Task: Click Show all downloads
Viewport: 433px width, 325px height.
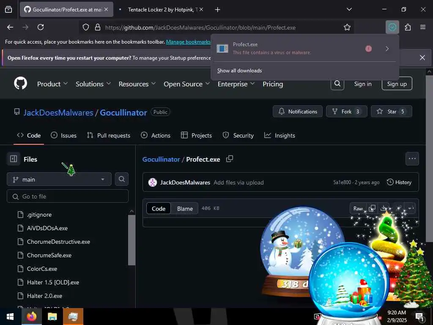Action: click(239, 71)
